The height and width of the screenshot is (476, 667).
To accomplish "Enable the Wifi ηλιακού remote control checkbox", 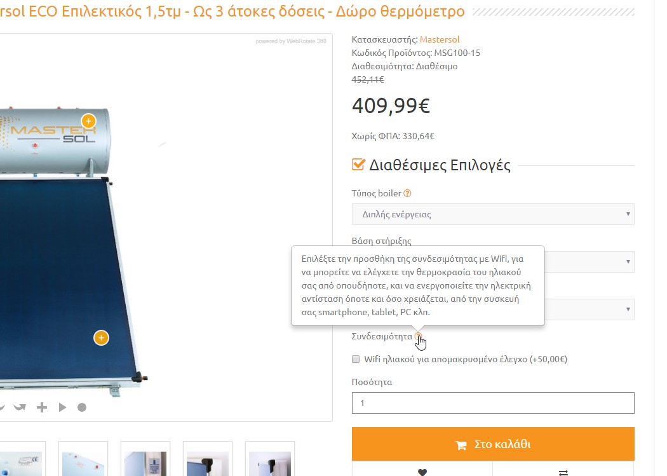I will [x=356, y=359].
